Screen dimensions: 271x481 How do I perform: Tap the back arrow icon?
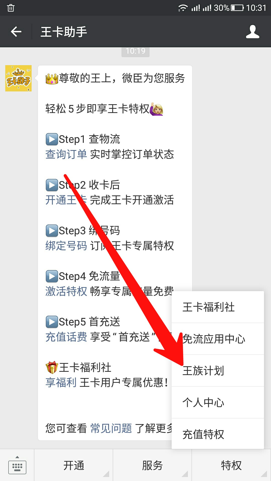pyautogui.click(x=16, y=32)
